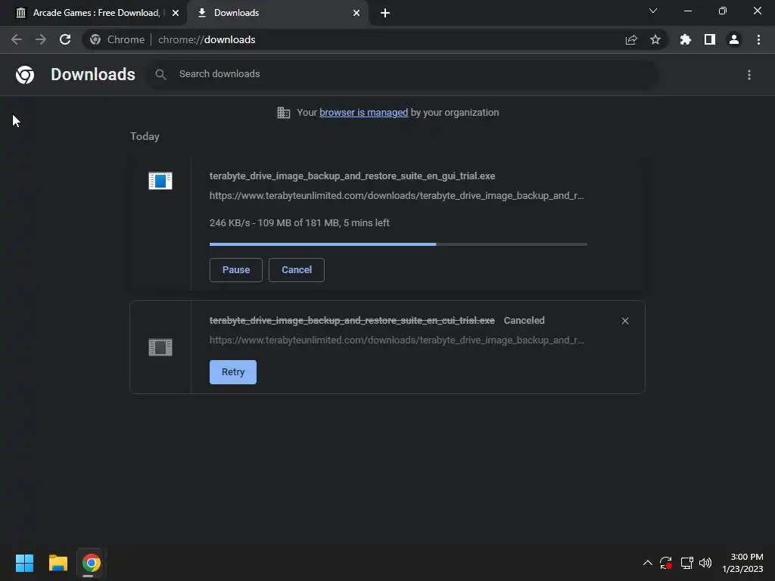Bookmark this tab with the star icon
Screen dimensions: 775x581
point(655,39)
